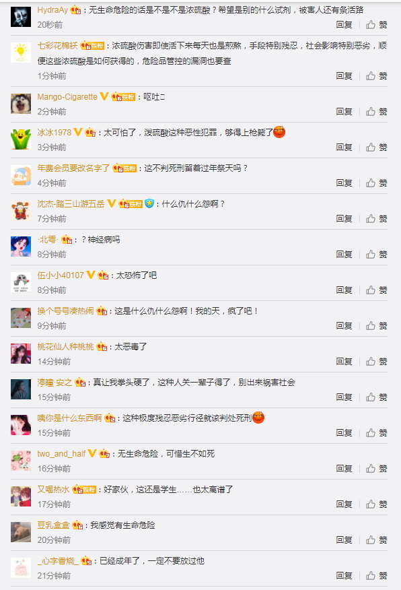The width and height of the screenshot is (401, 590).
Task: Reply to 年费会员要改名字了's comment
Action: [344, 183]
